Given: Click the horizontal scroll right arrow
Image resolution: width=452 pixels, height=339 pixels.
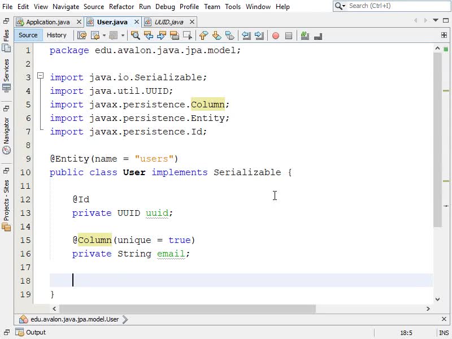Looking at the screenshot, I should 428,308.
